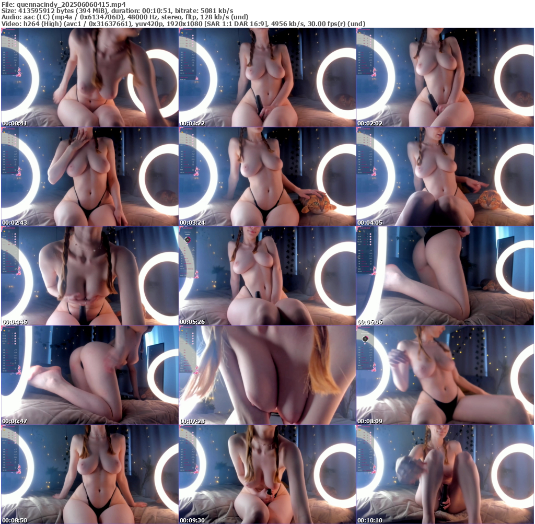Viewport: 535px width, 524px height.
Task: Select the Video codec information line
Action: pyautogui.click(x=183, y=24)
